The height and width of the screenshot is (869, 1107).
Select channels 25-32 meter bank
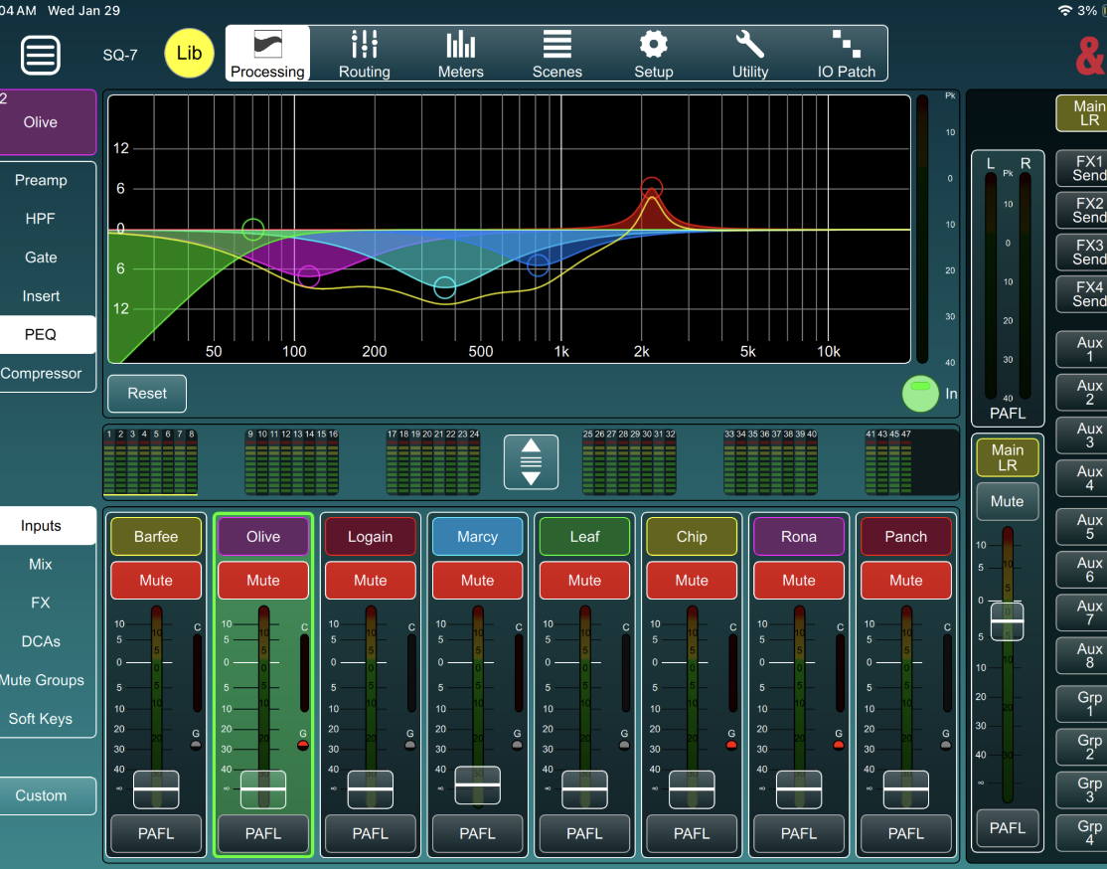(629, 462)
